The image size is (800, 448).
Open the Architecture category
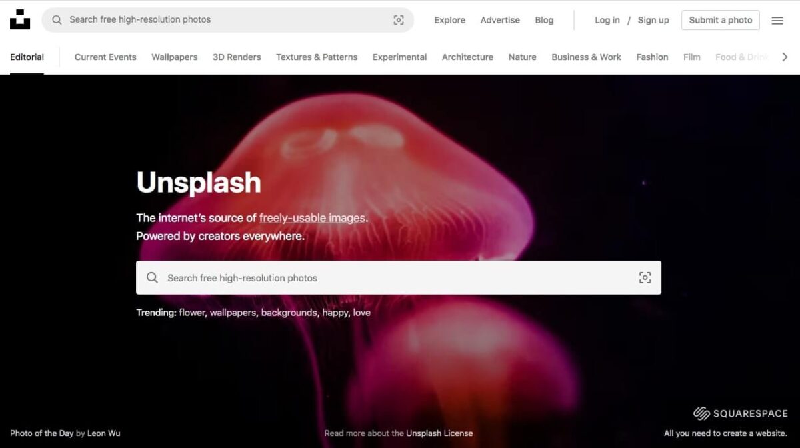[x=468, y=57]
